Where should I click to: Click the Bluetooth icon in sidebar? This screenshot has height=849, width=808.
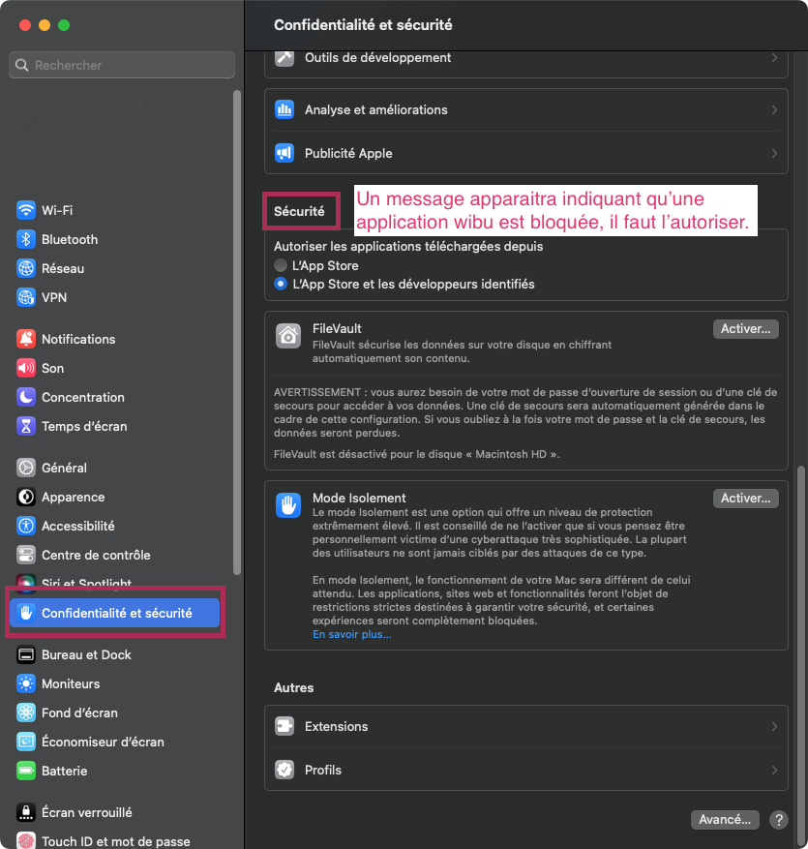[26, 239]
